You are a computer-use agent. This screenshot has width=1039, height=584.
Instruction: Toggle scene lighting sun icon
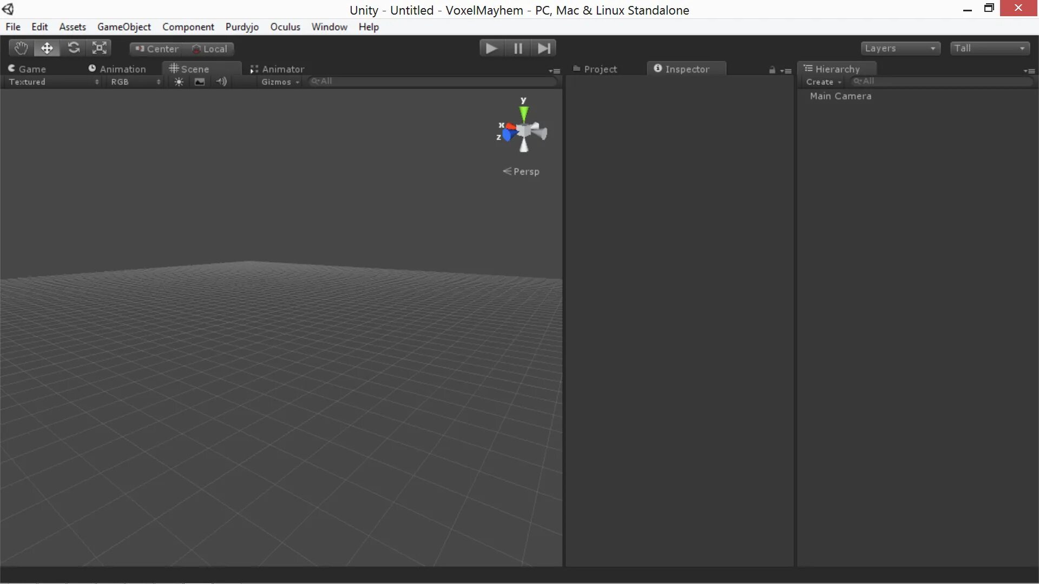[x=179, y=82]
